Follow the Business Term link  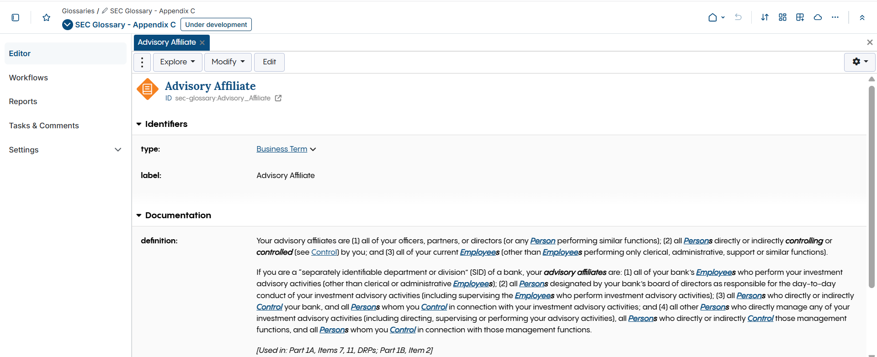[282, 149]
